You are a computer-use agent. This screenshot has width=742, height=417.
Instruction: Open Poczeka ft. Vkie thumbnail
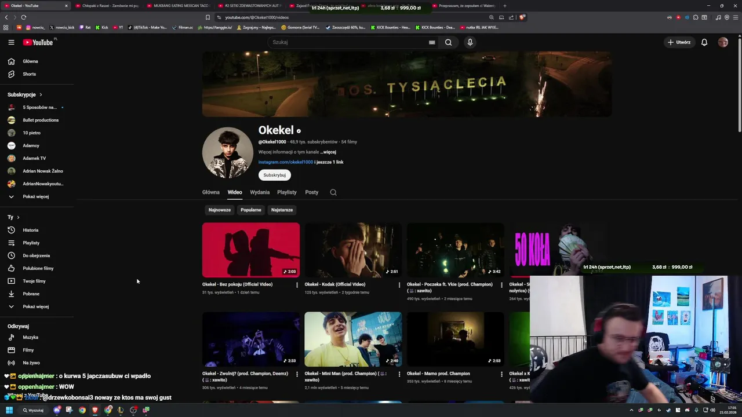pyautogui.click(x=456, y=250)
